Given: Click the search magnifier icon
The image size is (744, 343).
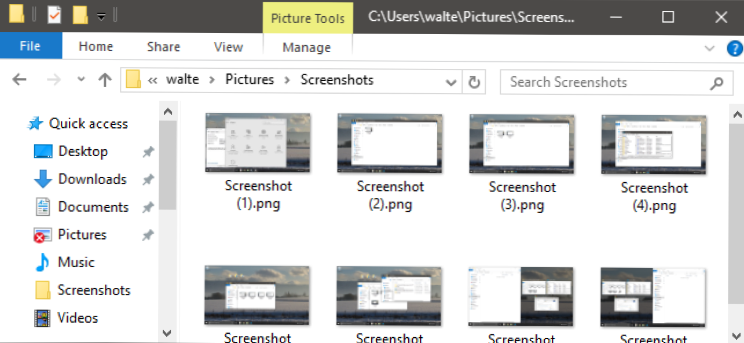Looking at the screenshot, I should tap(716, 83).
